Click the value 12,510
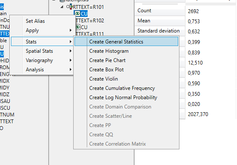 [195, 63]
